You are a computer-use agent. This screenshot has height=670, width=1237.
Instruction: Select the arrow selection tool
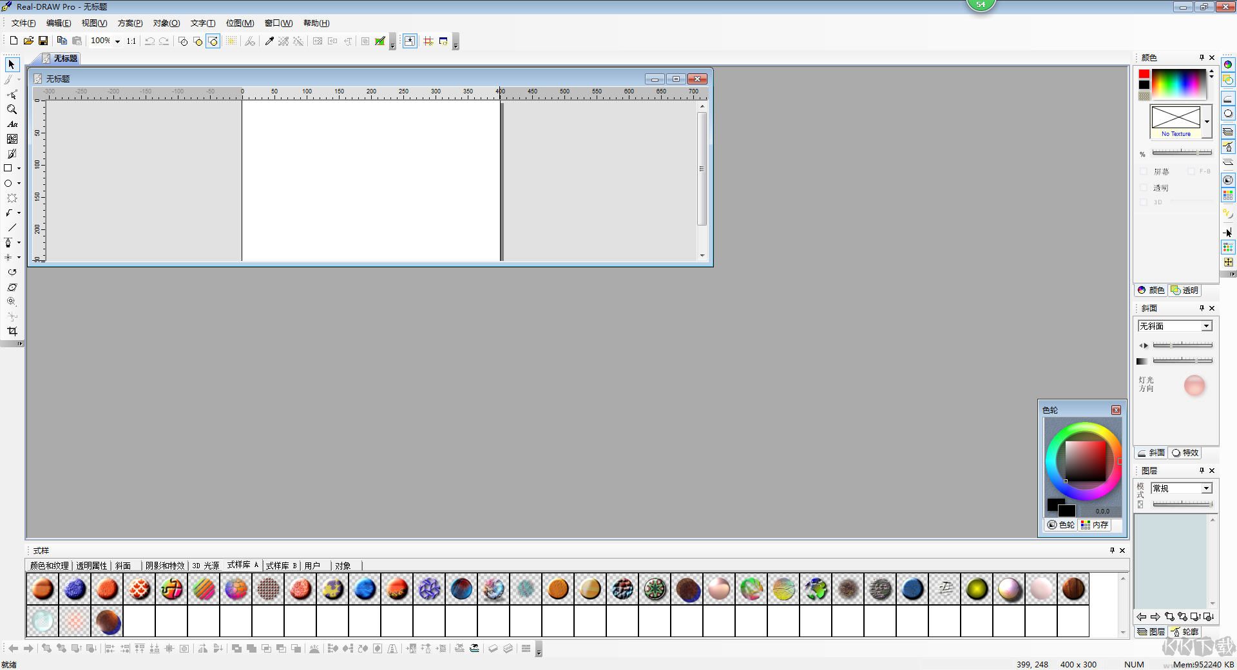click(x=11, y=64)
